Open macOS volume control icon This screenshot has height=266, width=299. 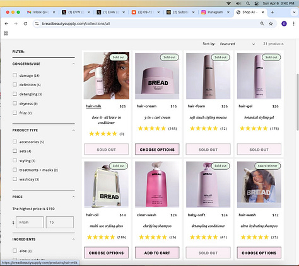pyautogui.click(x=238, y=3)
